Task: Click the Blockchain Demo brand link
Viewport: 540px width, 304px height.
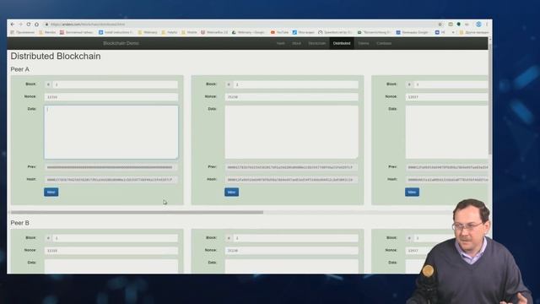Action: (x=121, y=43)
